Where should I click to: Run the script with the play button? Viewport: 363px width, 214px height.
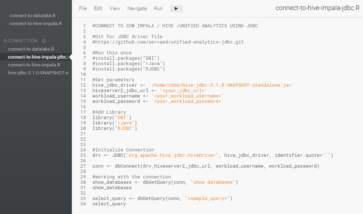point(176,8)
